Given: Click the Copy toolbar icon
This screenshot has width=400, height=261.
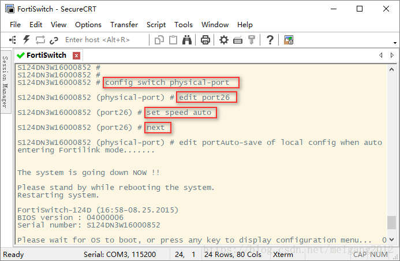Looking at the screenshot, I should tap(159, 40).
